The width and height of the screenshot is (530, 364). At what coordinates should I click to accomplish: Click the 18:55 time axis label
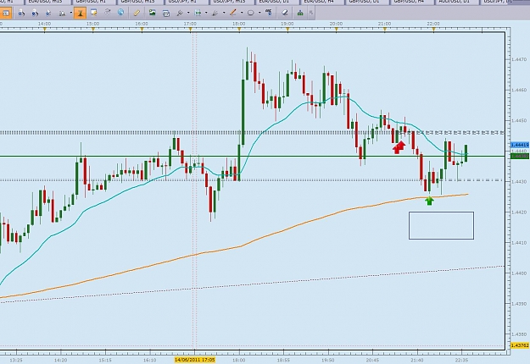tap(283, 360)
